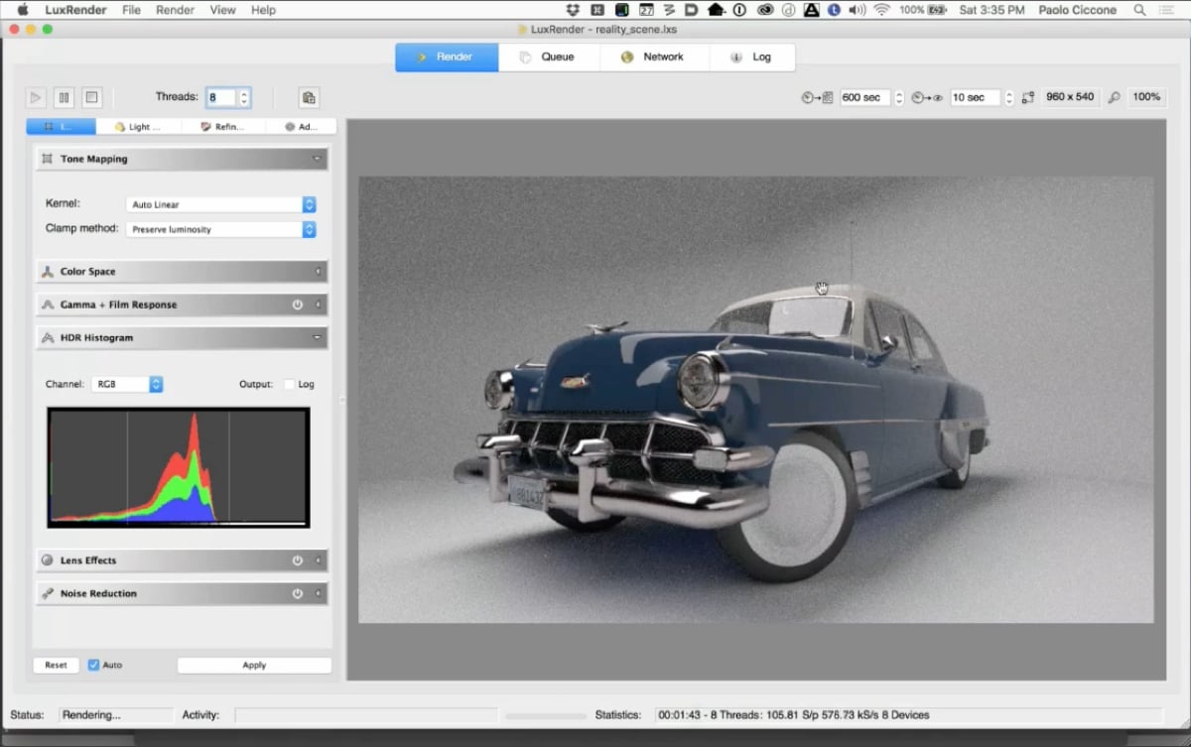Expand the Gamma + Film Response arrow
This screenshot has width=1191, height=747.
point(318,305)
